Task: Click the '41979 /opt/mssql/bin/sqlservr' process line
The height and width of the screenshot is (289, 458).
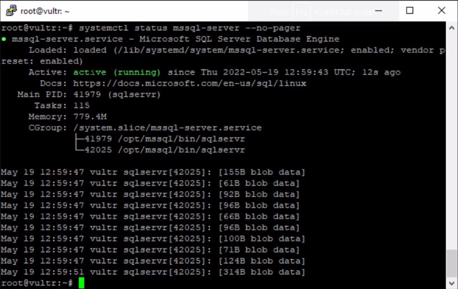Action: tap(164, 138)
